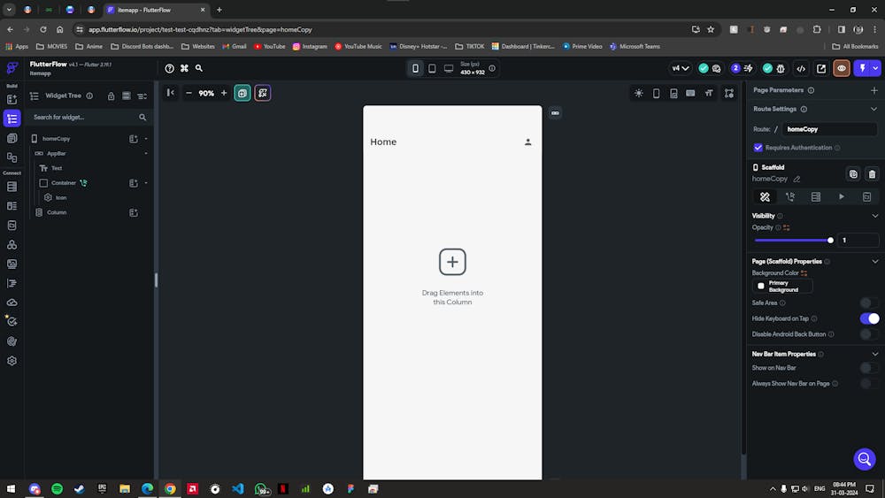885x498 pixels.
Task: Click the orange preview eye button
Action: tap(842, 68)
